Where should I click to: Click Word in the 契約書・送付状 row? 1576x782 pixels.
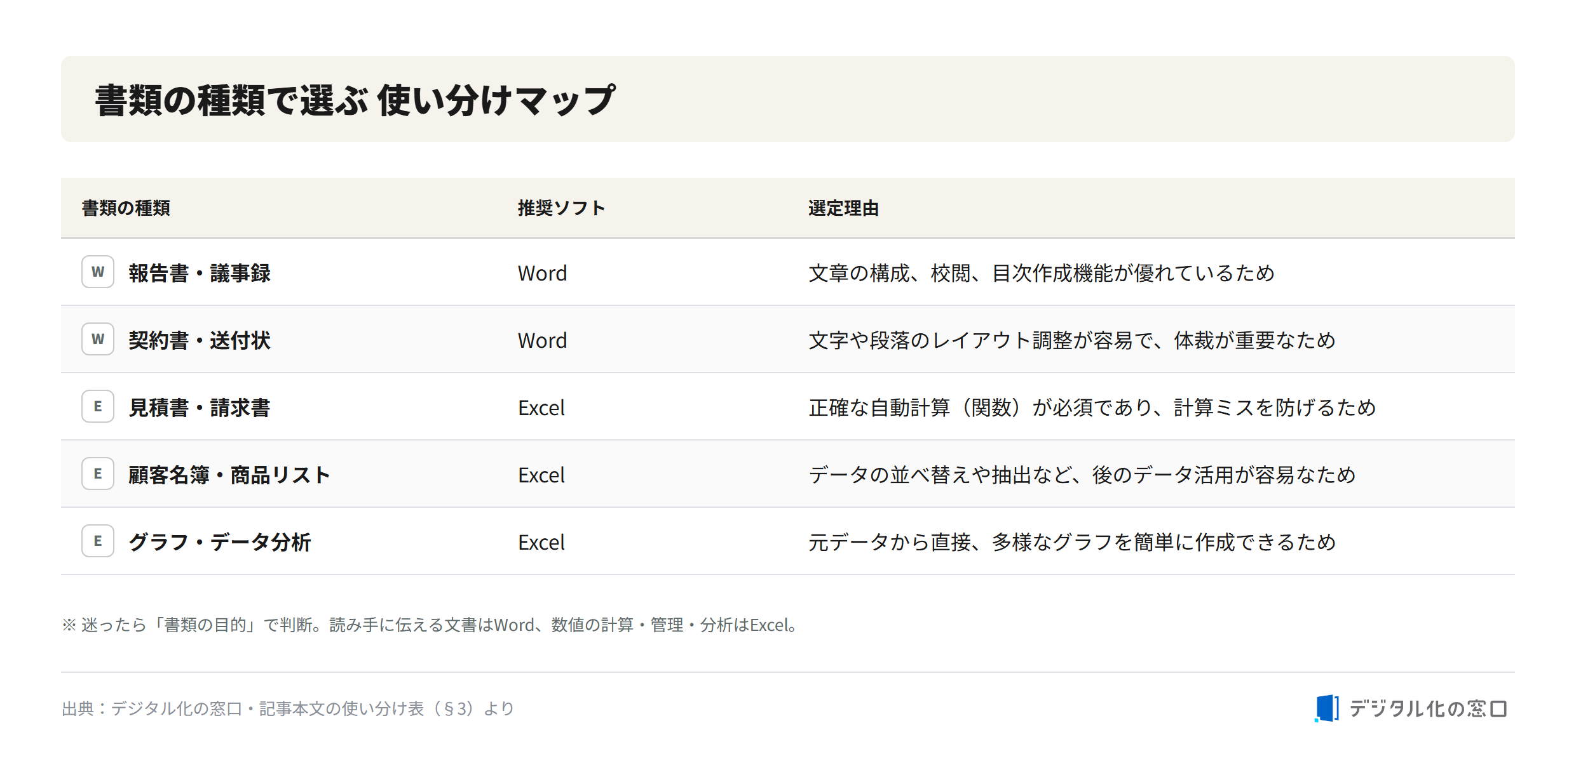[543, 340]
